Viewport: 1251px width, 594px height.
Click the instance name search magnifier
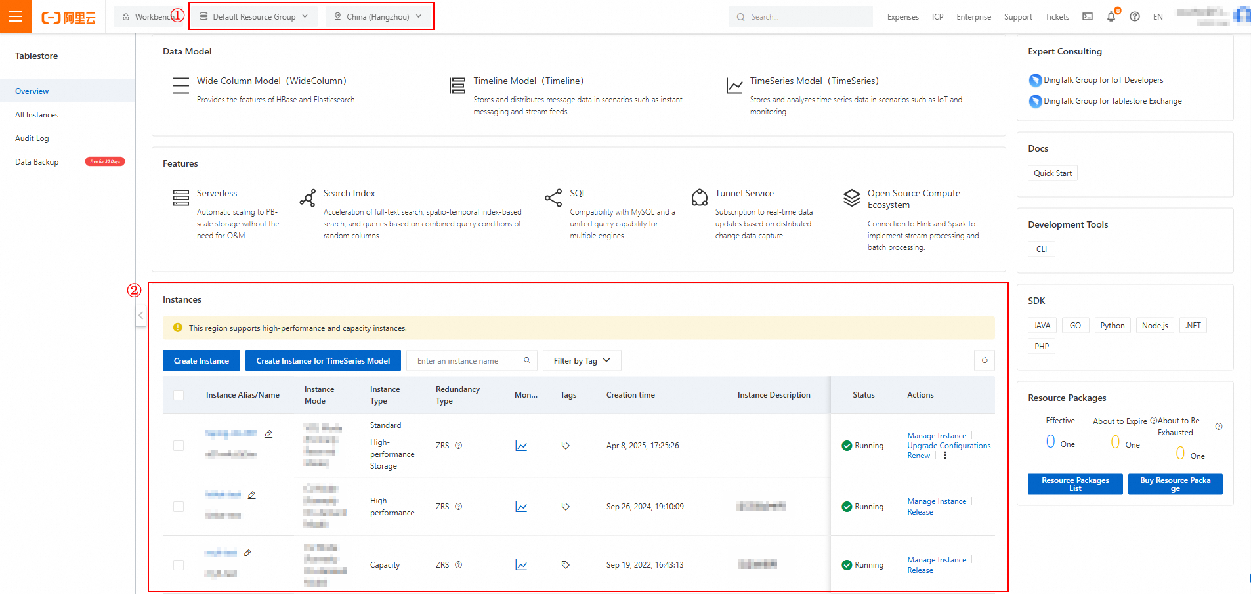tap(526, 360)
